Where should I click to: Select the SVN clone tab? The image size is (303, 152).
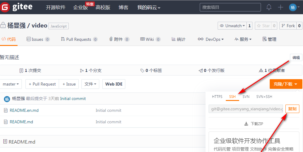coord(246,97)
